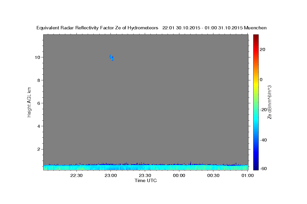The image size is (307, 204).
Task: Click the colorbar value 0
Action: 261,80
